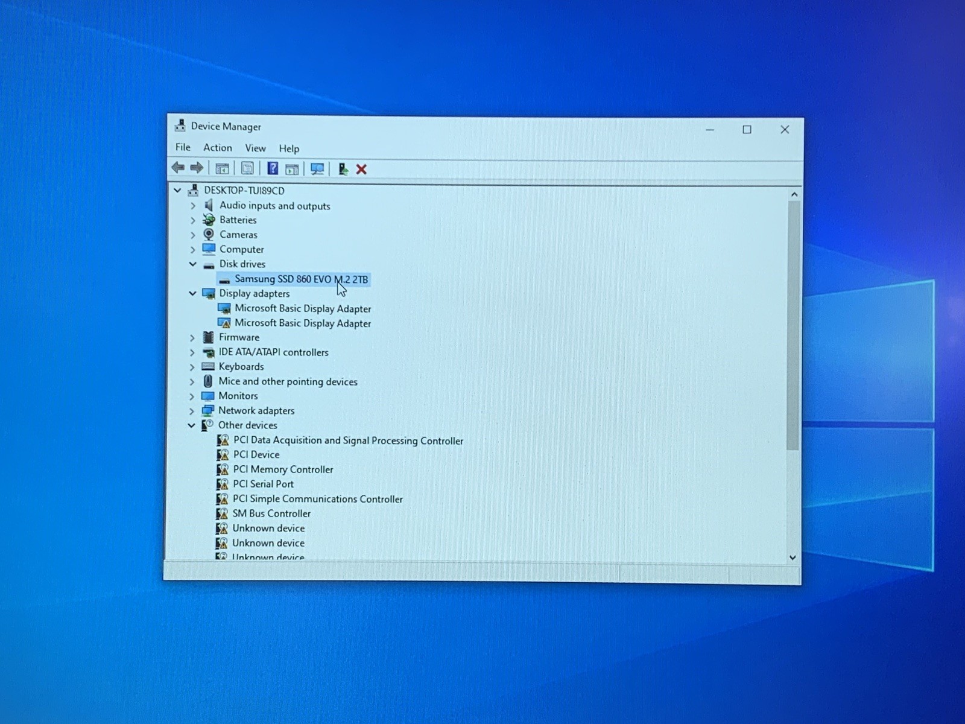Click the Back arrow toolbar icon
Image resolution: width=965 pixels, height=724 pixels.
coord(178,168)
